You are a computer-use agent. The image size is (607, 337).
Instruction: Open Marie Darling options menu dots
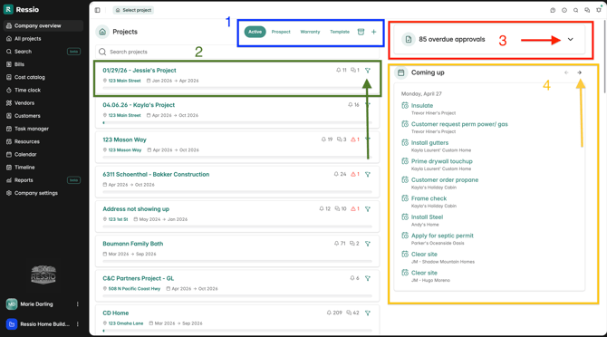[77, 304]
